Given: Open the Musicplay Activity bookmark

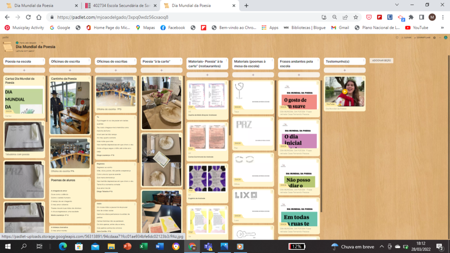Looking at the screenshot, I should 24,28.
